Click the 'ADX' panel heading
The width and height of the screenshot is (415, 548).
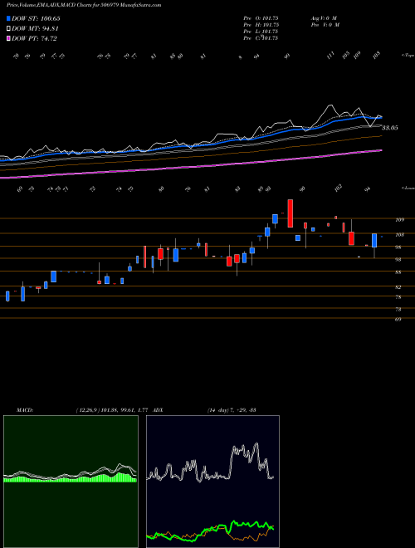(x=158, y=410)
